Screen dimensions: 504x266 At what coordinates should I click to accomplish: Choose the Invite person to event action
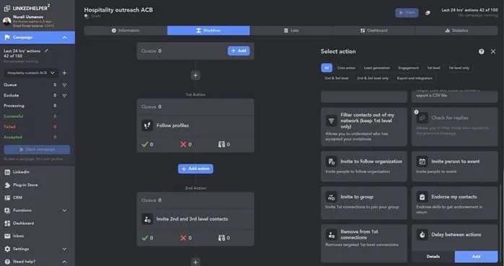coord(455,167)
